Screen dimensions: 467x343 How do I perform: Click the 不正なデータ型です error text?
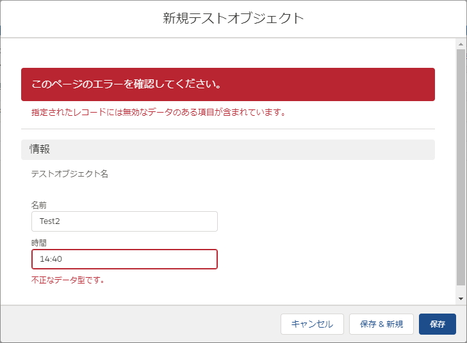pyautogui.click(x=68, y=280)
